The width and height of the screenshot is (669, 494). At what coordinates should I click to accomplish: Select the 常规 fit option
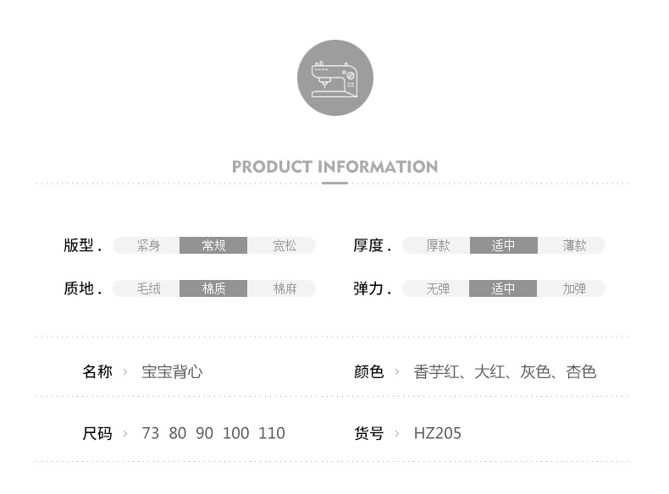click(x=213, y=245)
